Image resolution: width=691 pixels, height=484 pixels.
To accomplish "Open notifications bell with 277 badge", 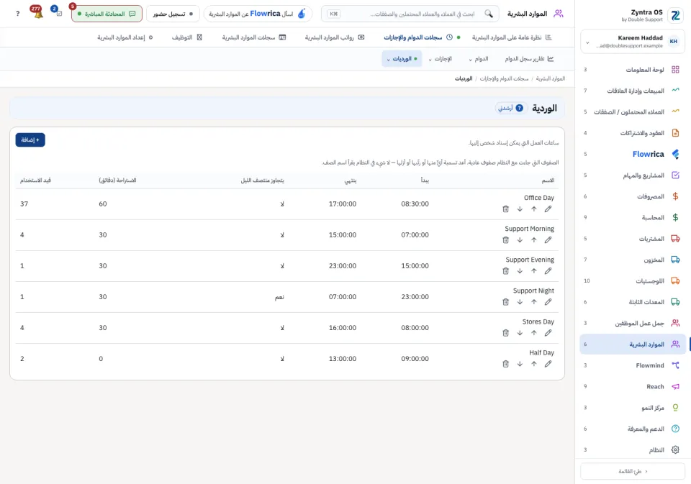I will pyautogui.click(x=37, y=13).
